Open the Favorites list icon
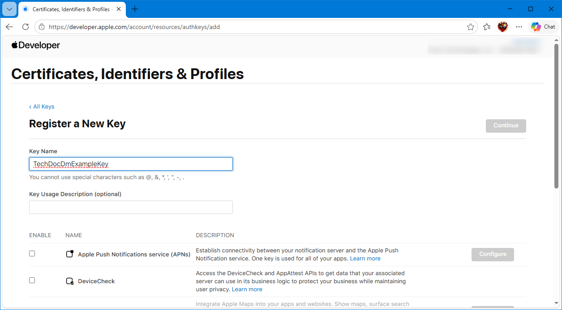The width and height of the screenshot is (562, 310). (487, 27)
